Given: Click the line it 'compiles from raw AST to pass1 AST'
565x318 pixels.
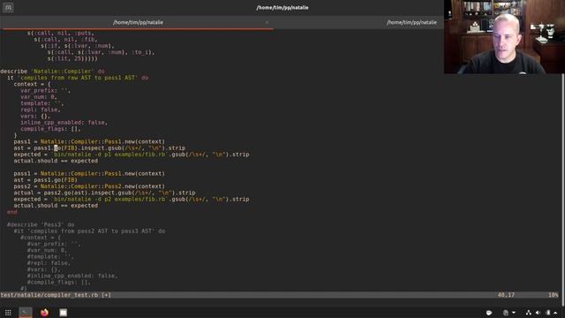Looking at the screenshot, I should (78, 78).
